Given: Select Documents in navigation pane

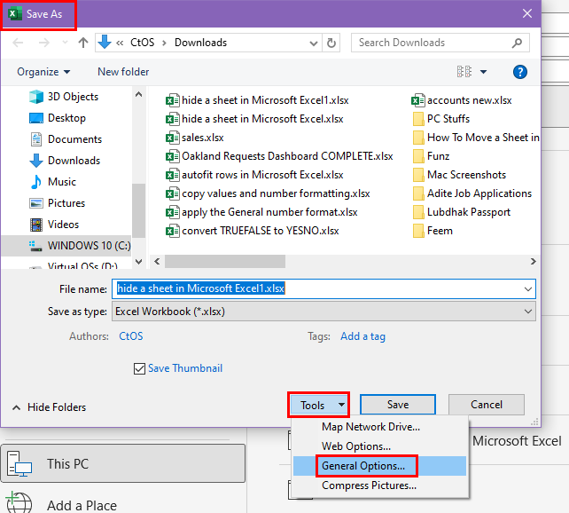Looking at the screenshot, I should [74, 139].
